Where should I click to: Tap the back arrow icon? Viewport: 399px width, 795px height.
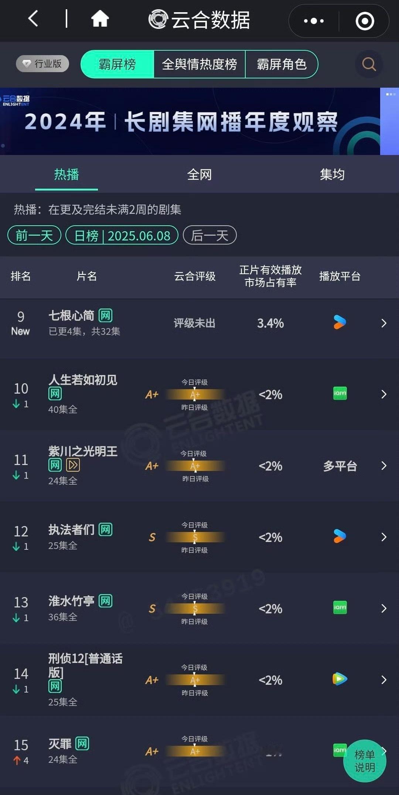[33, 18]
